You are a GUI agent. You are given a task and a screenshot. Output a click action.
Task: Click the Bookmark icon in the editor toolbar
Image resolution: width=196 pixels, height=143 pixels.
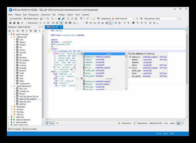coord(133,23)
